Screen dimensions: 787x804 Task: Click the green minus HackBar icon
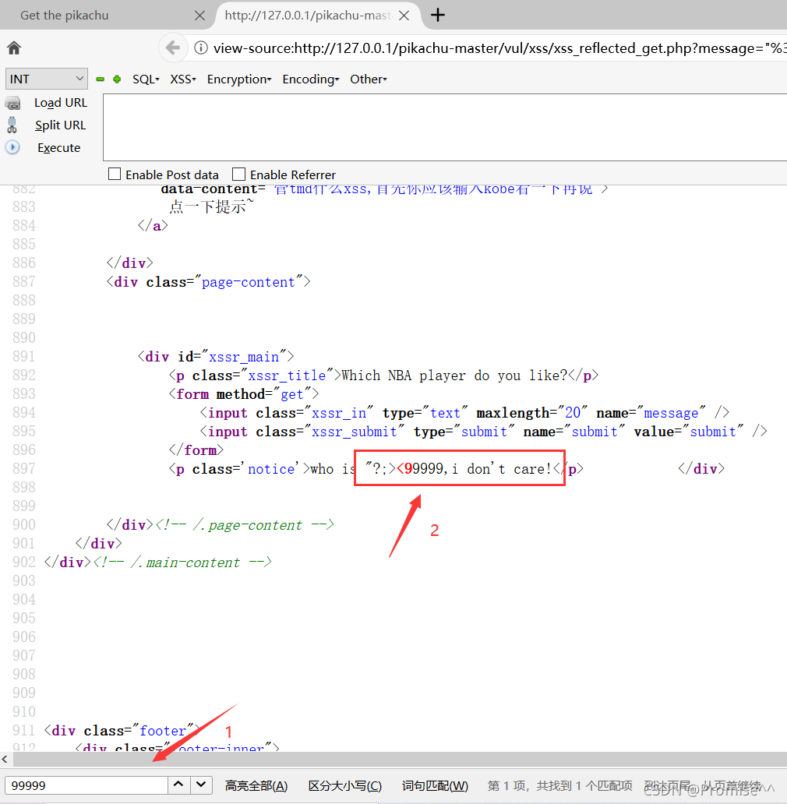click(101, 79)
